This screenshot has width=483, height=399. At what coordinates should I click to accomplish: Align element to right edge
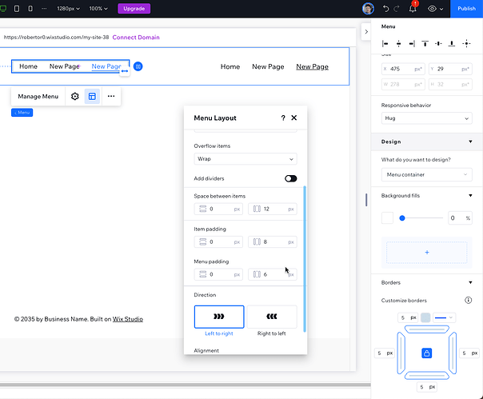coord(412,44)
